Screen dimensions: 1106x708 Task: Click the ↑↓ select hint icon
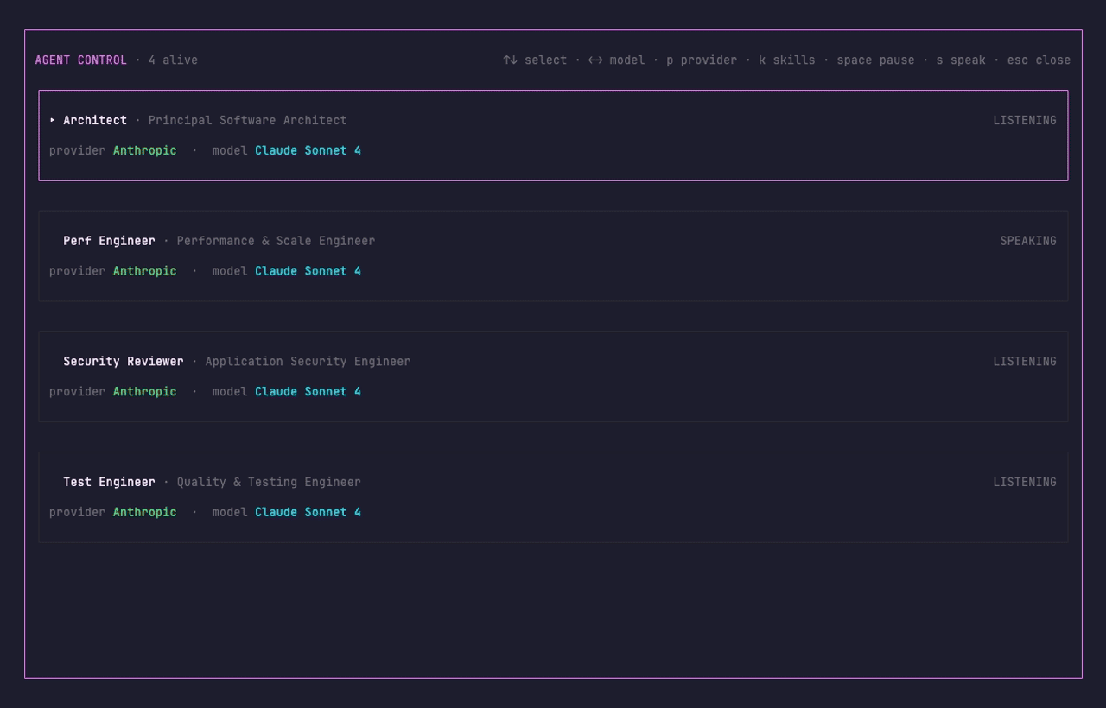click(510, 60)
